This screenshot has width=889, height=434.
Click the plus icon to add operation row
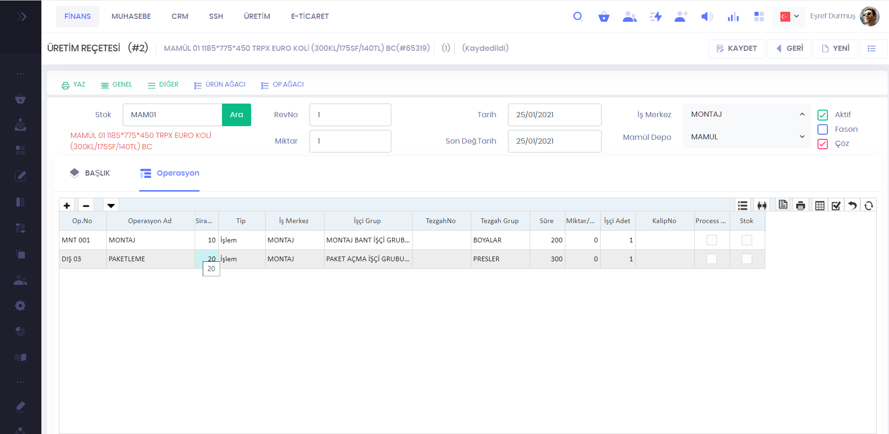click(67, 206)
